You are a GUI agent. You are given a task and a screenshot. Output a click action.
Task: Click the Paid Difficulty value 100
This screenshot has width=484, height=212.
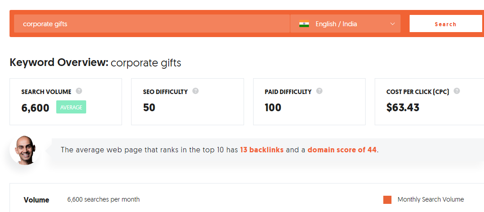273,108
